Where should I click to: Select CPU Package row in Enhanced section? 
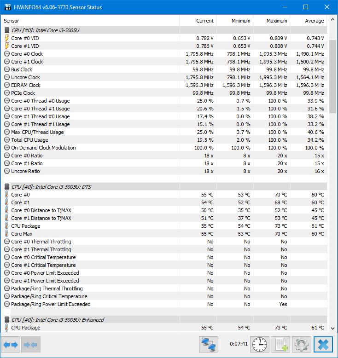164,328
